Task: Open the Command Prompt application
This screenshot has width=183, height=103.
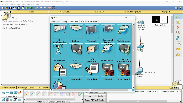Action: 108,31
